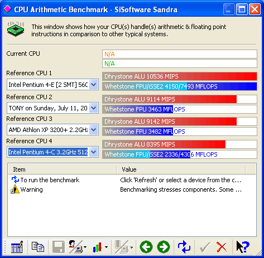
Task: Click Dhrystone ALU 10536 MIPS bar
Action: (180, 76)
